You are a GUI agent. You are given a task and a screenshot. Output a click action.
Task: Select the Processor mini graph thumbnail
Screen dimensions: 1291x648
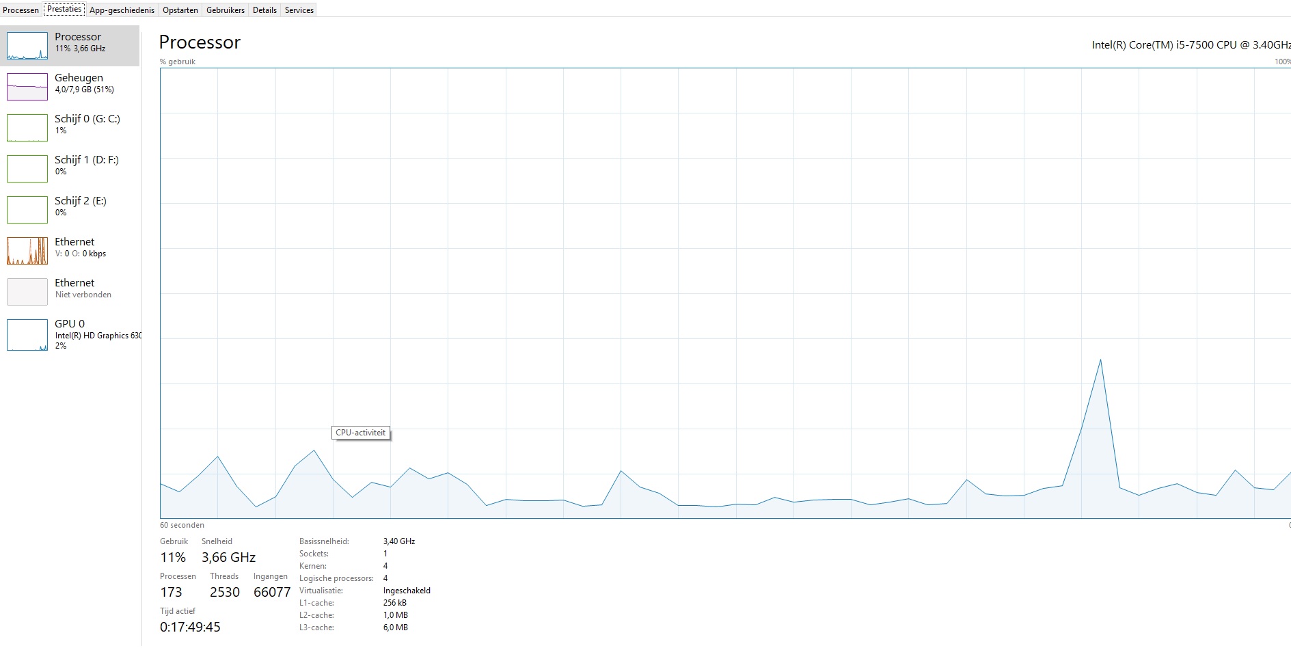coord(27,46)
